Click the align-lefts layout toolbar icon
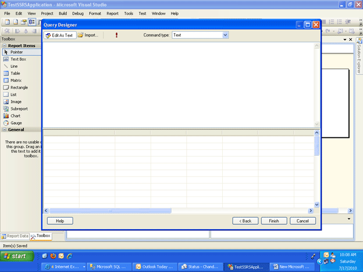Screen dimensions: 363x272 pos(17,31)
